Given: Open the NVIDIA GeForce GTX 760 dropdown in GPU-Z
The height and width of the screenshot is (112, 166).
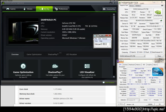Looking at the screenshot, I should point(133,56).
